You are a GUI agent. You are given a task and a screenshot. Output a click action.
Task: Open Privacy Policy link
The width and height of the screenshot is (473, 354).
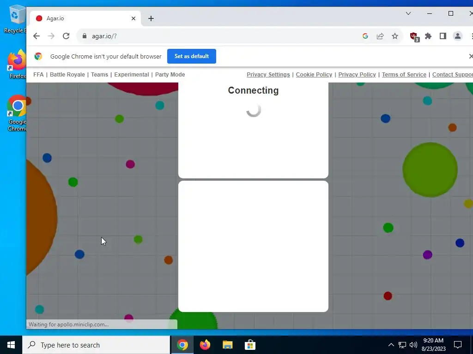(x=357, y=75)
